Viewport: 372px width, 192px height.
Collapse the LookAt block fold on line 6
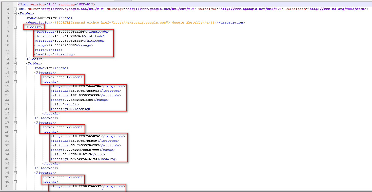coord(15,27)
